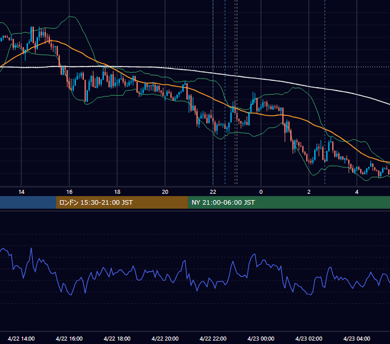Select the ロンドン 15:30-21:00 JST session bar
This screenshot has width=390, height=344.
pyautogui.click(x=122, y=202)
